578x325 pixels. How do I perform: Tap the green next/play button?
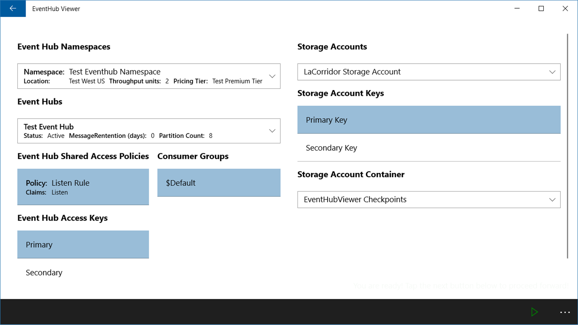tap(535, 312)
